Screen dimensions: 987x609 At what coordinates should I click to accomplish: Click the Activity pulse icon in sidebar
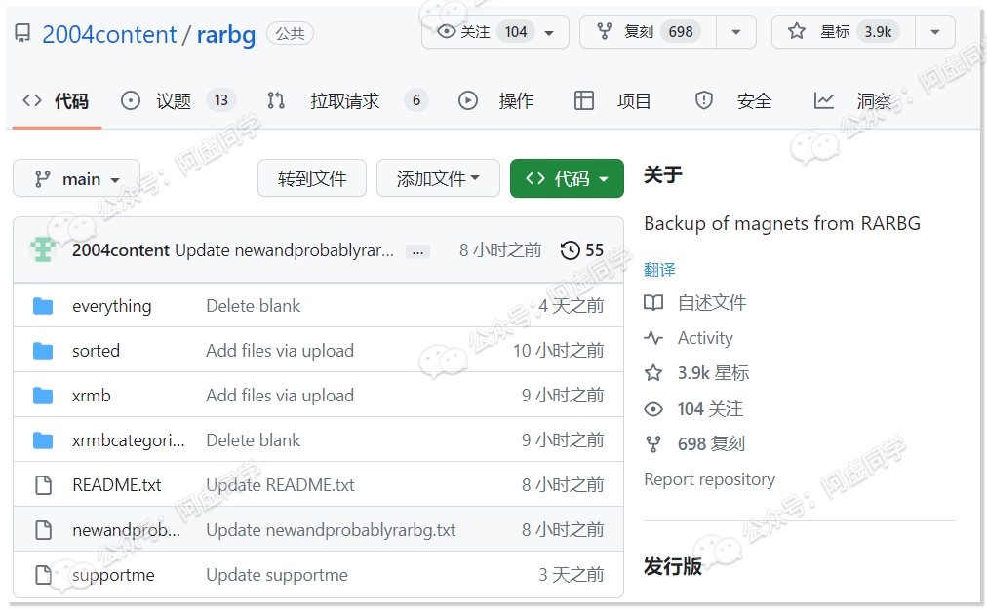coord(654,338)
